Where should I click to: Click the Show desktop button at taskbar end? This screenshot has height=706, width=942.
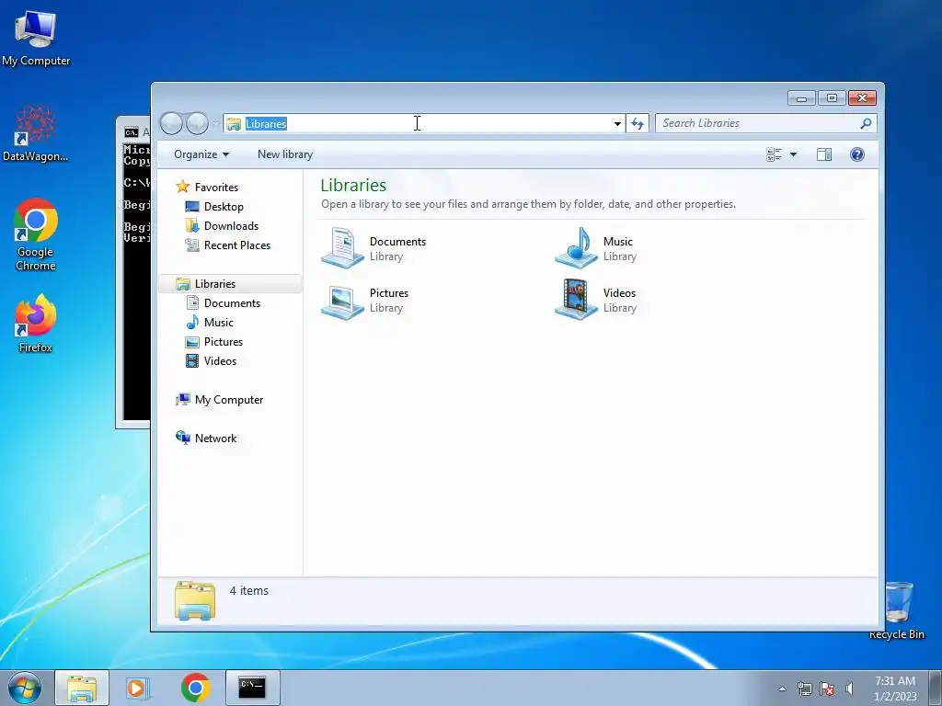[936, 688]
